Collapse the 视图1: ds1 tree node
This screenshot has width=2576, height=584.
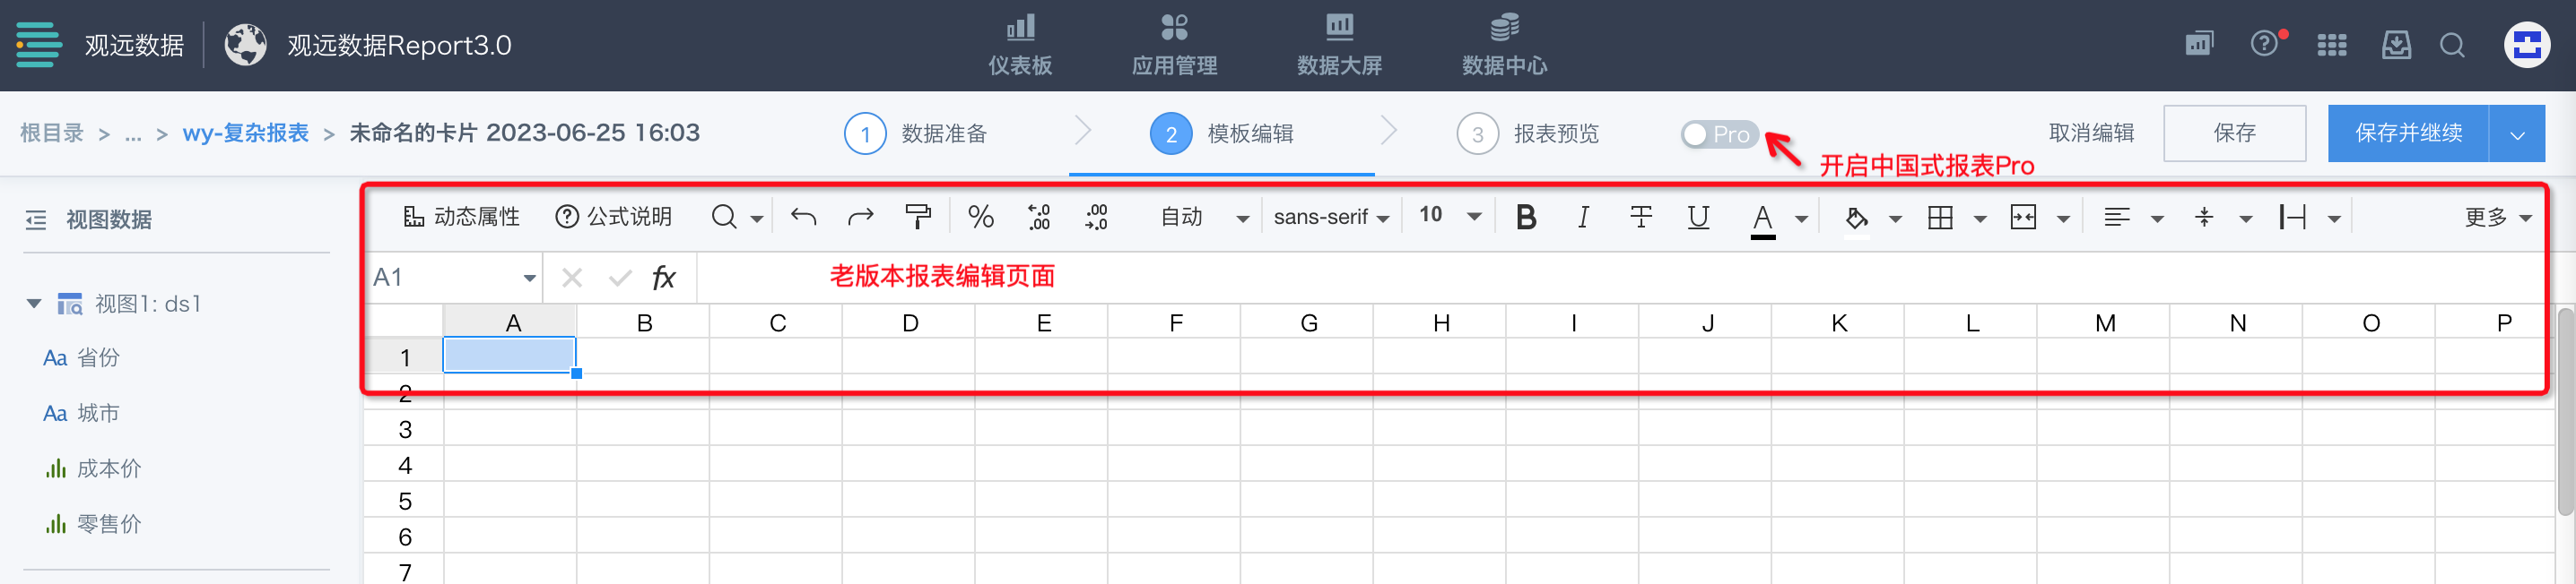coord(34,304)
